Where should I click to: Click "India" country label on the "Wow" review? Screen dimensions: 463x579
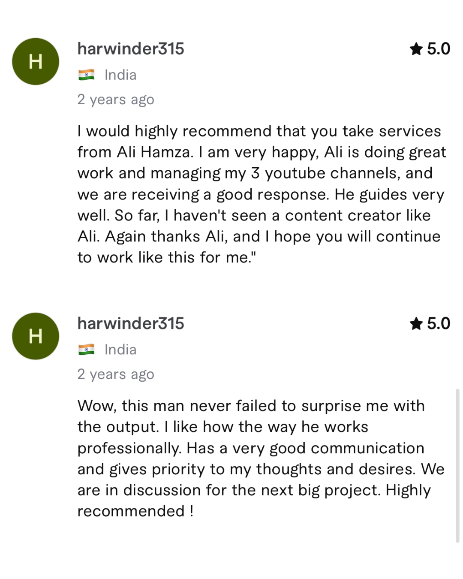click(120, 350)
